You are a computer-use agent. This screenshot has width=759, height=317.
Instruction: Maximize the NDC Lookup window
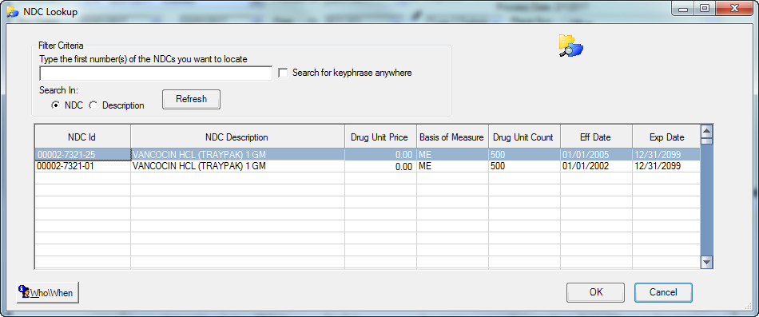(705, 8)
